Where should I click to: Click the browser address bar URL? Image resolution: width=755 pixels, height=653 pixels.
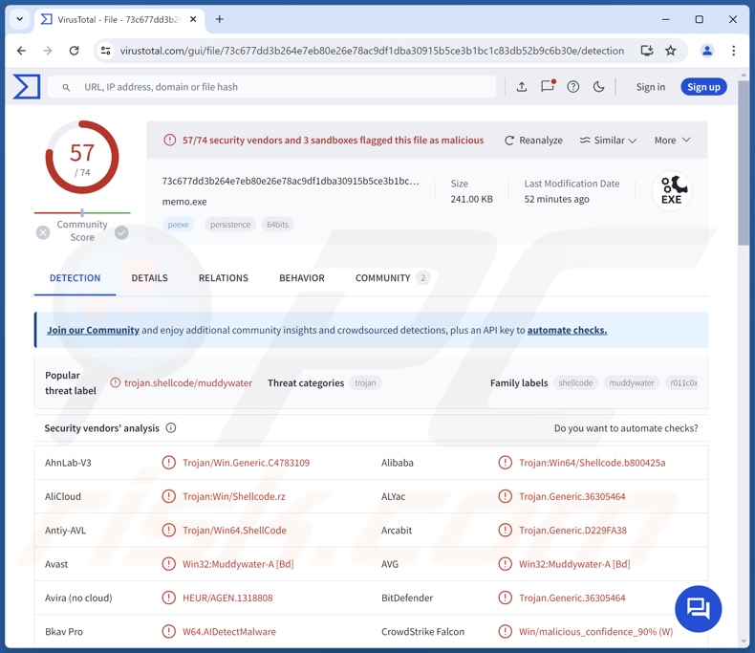pos(372,51)
